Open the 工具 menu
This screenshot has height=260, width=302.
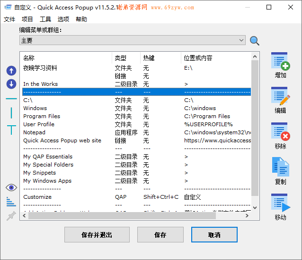45,19
